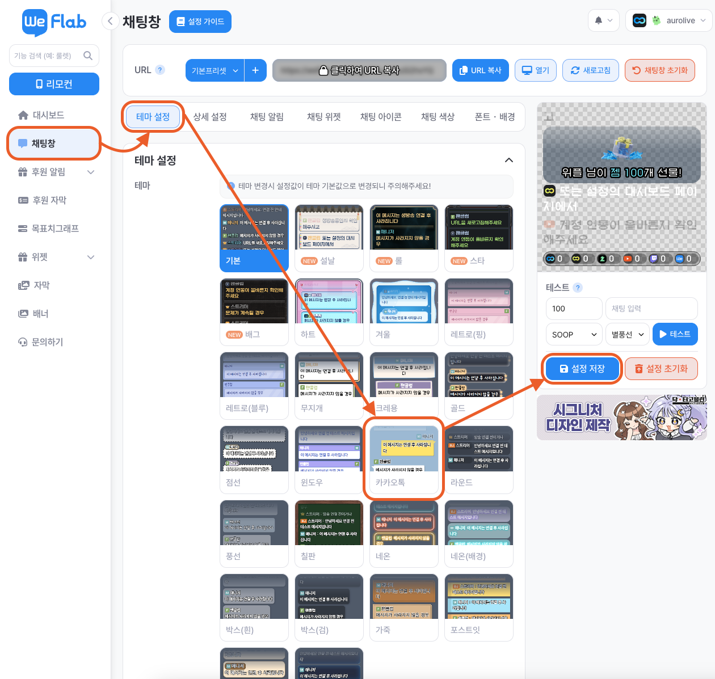
Task: Open the notification bell menu
Action: [604, 20]
